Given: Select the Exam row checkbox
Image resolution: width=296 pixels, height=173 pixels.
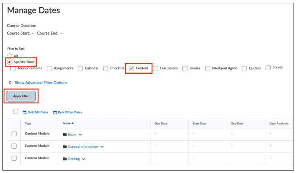Looking at the screenshot, I should point(14,134).
